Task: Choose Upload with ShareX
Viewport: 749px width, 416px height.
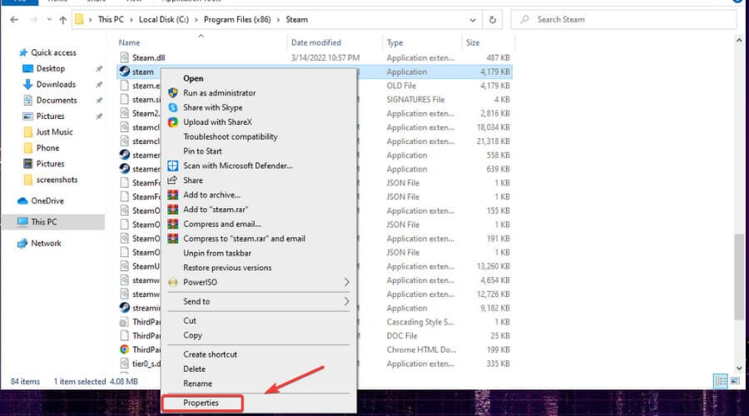Action: (x=217, y=121)
